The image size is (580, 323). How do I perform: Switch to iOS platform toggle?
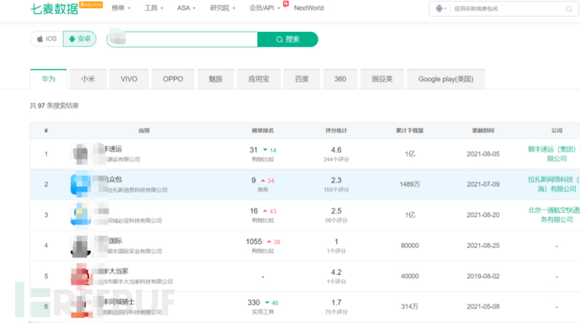(46, 39)
